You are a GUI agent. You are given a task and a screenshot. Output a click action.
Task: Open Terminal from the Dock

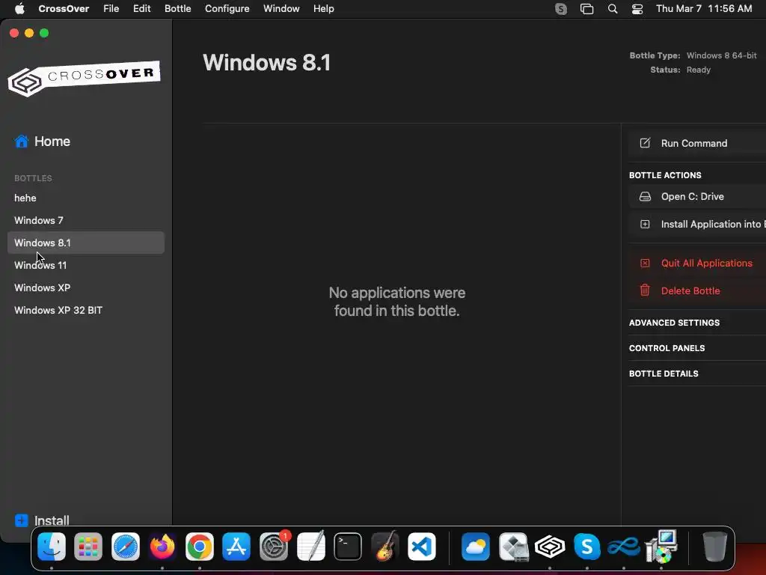pyautogui.click(x=348, y=547)
